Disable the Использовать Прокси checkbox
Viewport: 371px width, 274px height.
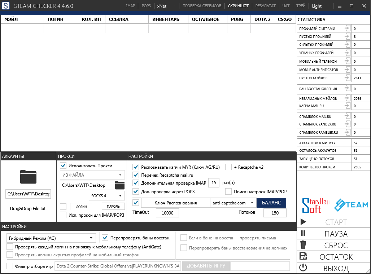click(x=63, y=166)
